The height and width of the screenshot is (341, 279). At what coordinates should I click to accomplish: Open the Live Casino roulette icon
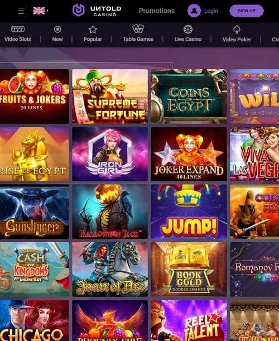pos(188,29)
